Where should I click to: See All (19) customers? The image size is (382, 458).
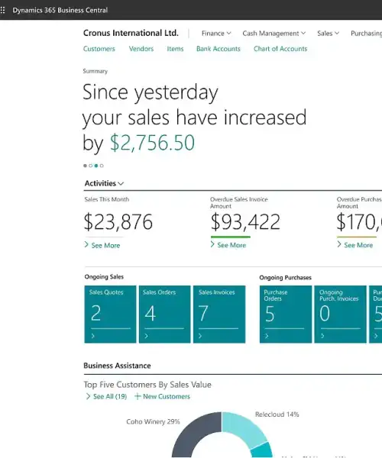click(x=106, y=397)
